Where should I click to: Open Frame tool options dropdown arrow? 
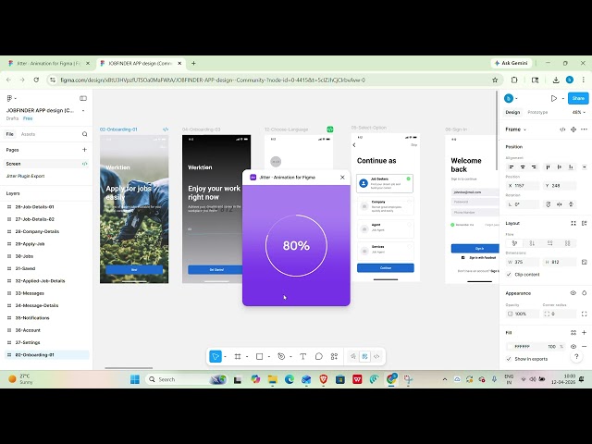point(247,357)
